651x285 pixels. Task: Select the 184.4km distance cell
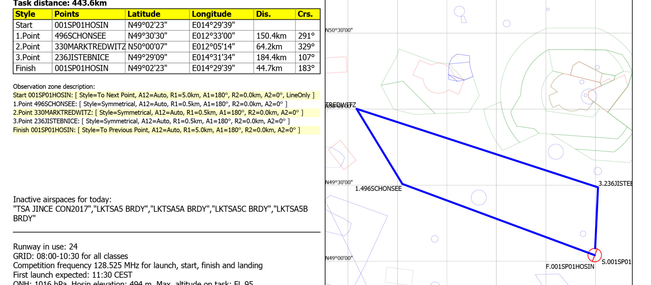pyautogui.click(x=271, y=57)
